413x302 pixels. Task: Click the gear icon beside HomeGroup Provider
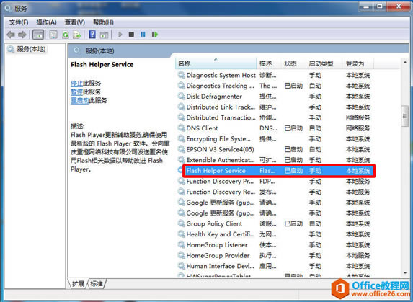pos(181,255)
